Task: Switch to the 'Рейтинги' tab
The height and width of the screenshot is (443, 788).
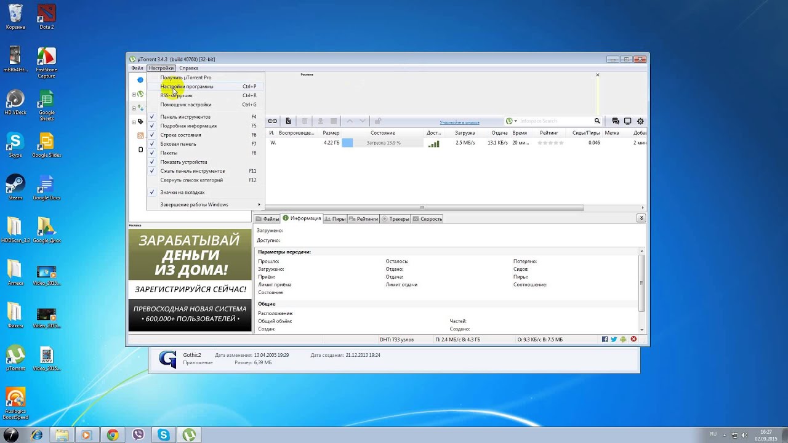Action: (363, 218)
